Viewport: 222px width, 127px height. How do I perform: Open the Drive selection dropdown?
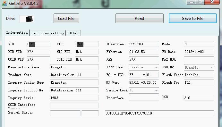click(27, 19)
